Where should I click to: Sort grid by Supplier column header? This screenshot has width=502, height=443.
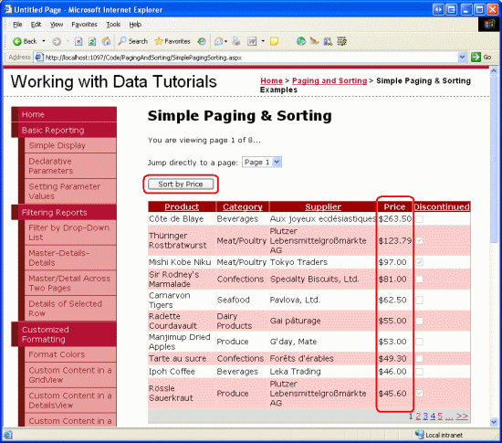[323, 207]
